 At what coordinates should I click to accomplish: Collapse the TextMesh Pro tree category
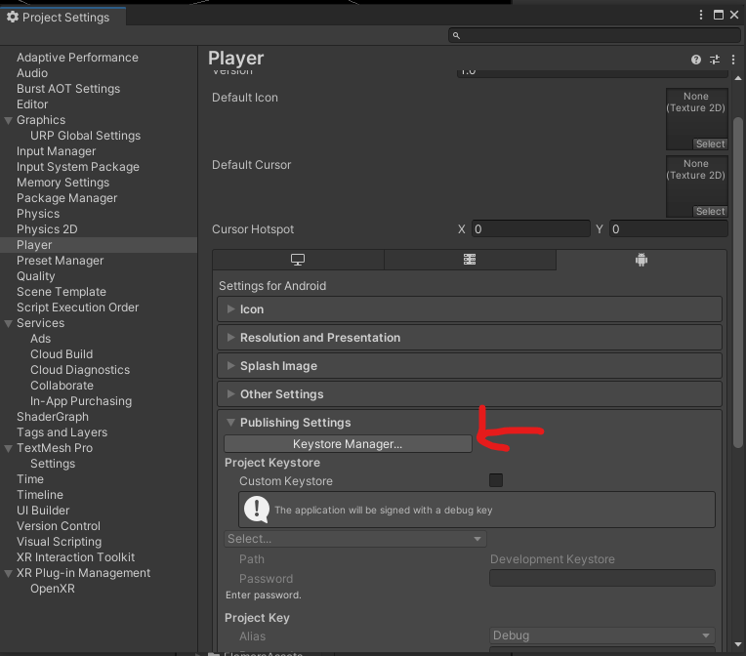pyautogui.click(x=8, y=449)
